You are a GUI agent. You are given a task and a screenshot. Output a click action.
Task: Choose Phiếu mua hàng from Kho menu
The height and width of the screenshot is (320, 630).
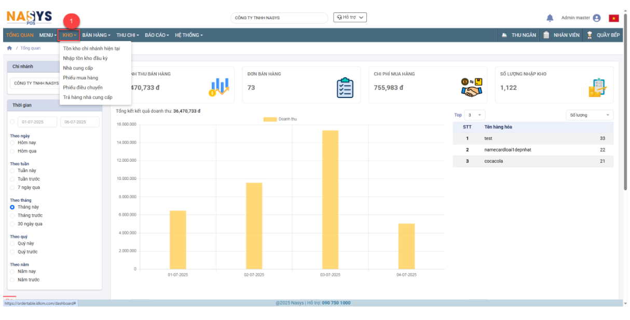[x=80, y=78]
